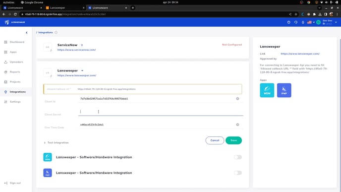Expand the ServiceNow integration chevron
This screenshot has height=192, width=341.
82,45
